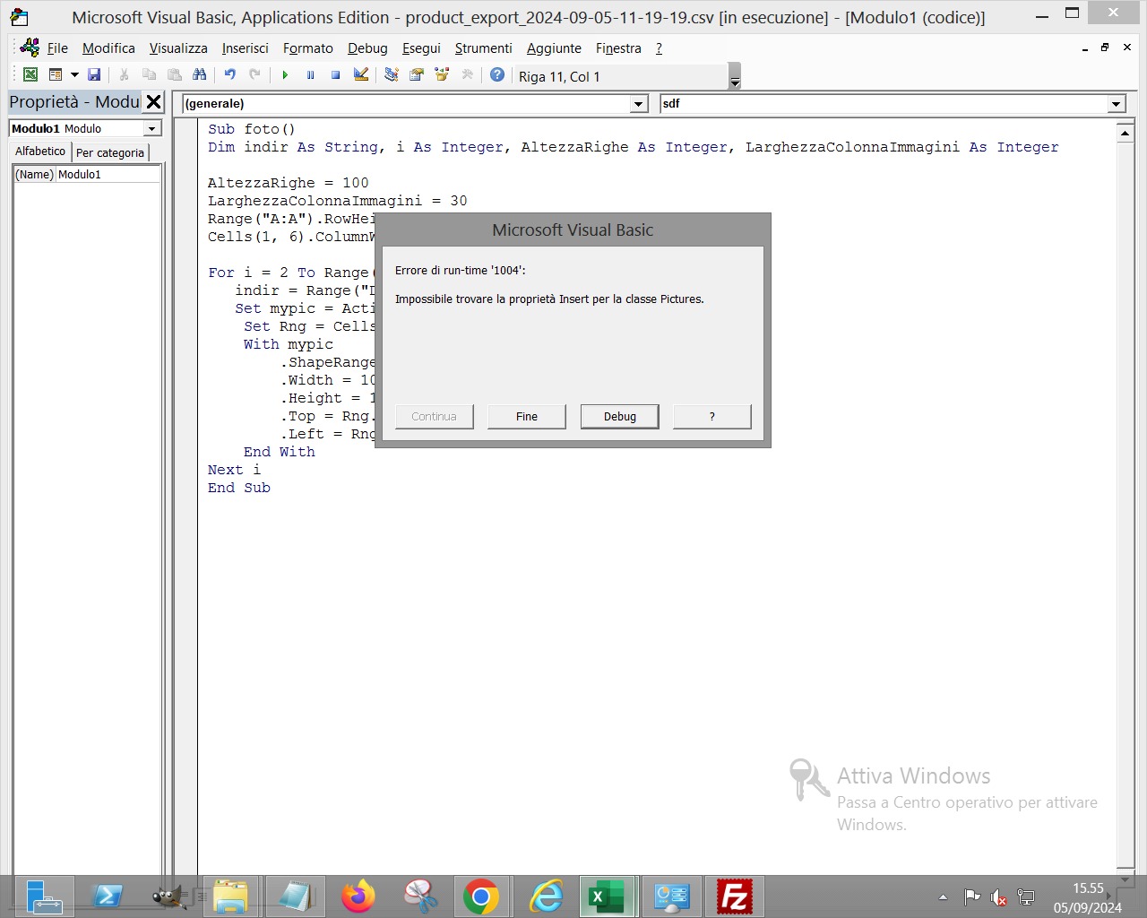Open the Project Explorer icon
Image resolution: width=1147 pixels, height=918 pixels.
[392, 75]
